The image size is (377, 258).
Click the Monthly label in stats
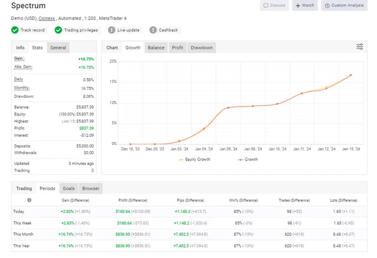coord(22,88)
